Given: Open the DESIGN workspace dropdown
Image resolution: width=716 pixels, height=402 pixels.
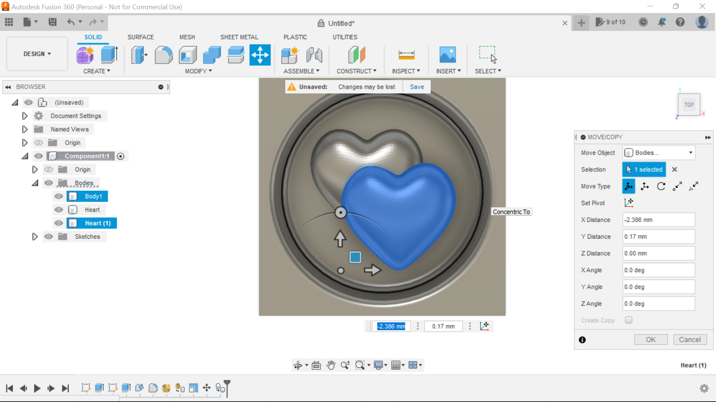Looking at the screenshot, I should click(37, 54).
